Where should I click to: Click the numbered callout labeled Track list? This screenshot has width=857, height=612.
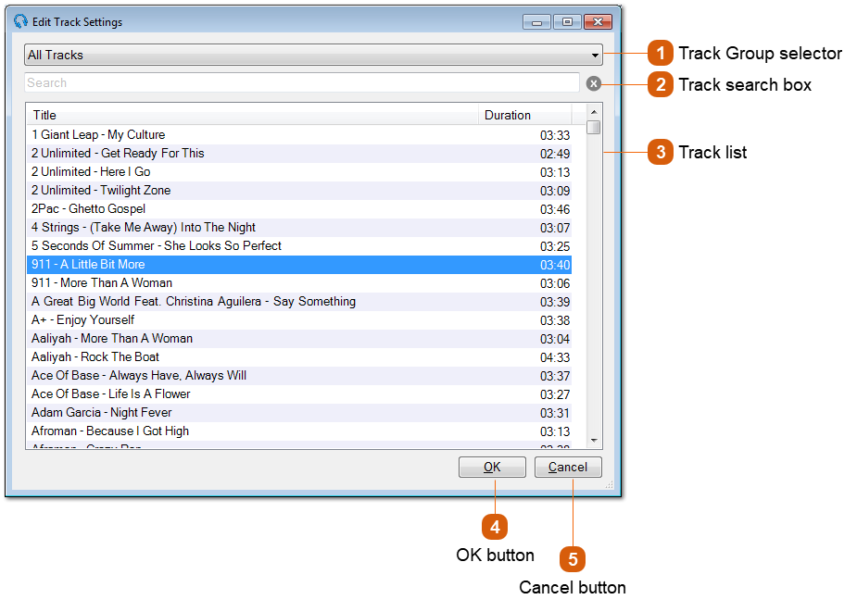click(x=662, y=152)
